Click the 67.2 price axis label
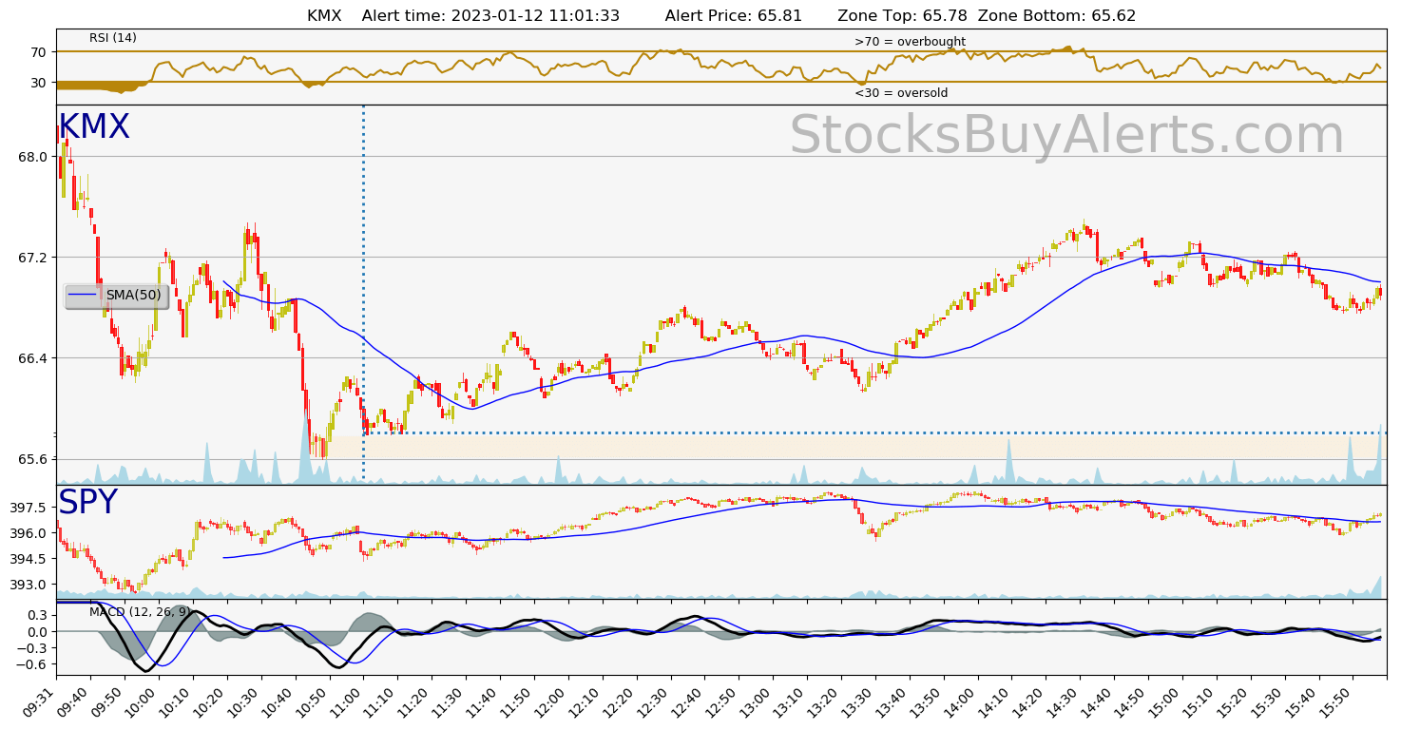This screenshot has height=730, width=1401. coord(33,258)
